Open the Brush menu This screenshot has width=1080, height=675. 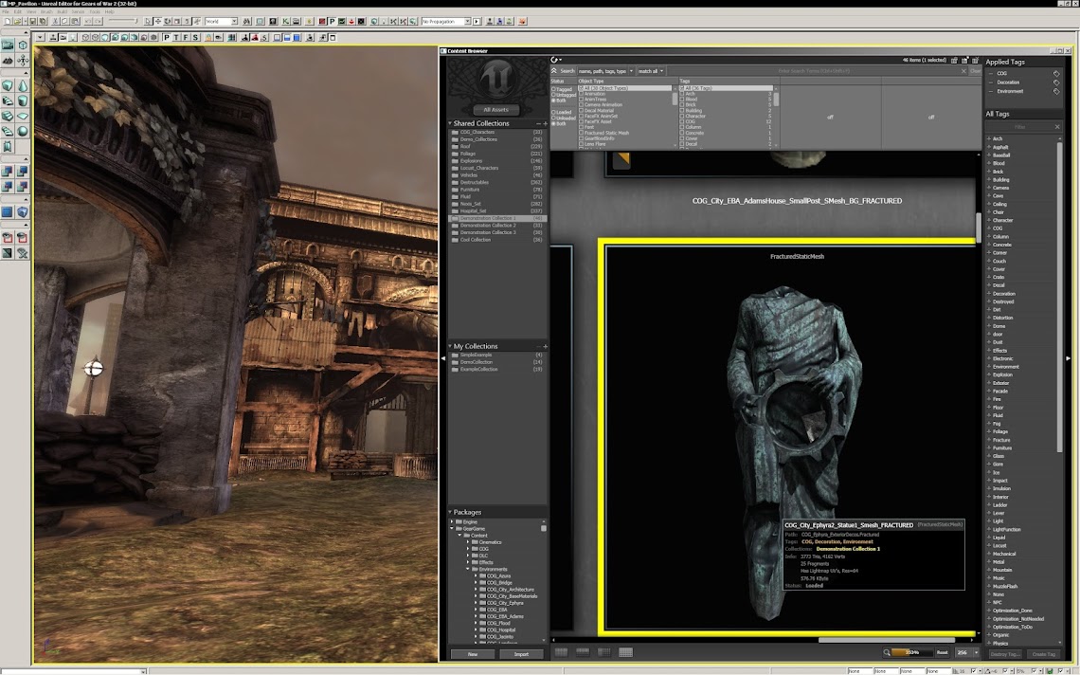point(46,11)
